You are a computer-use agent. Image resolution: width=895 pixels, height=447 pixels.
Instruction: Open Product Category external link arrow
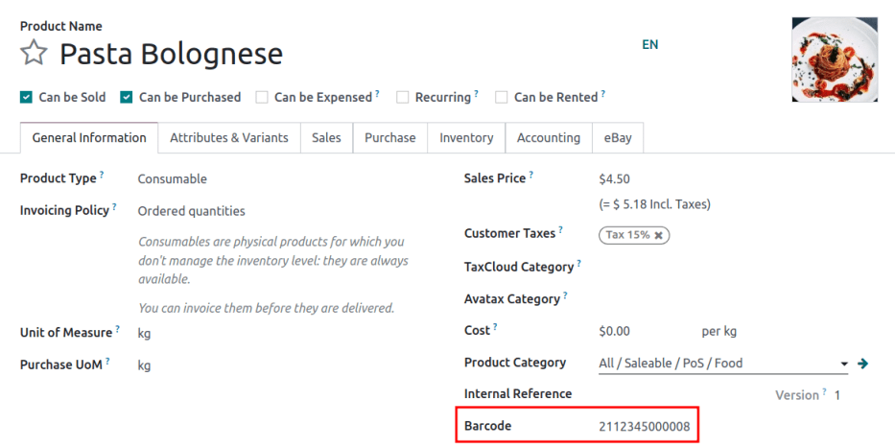pyautogui.click(x=862, y=364)
